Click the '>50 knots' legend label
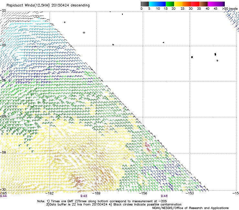The height and width of the screenshot is (210, 239). (230, 9)
